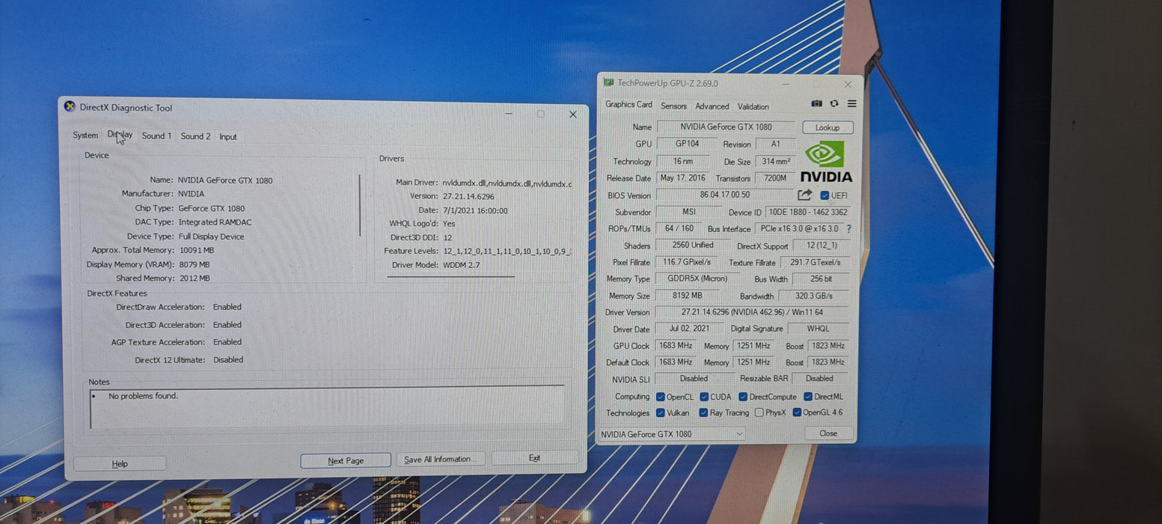Open the System tab in DirectX tool
This screenshot has height=524, width=1162.
click(x=85, y=135)
